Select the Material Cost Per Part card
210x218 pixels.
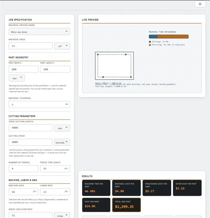point(126,188)
